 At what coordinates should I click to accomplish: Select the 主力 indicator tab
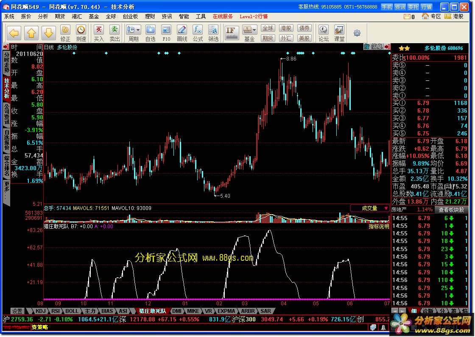90,311
